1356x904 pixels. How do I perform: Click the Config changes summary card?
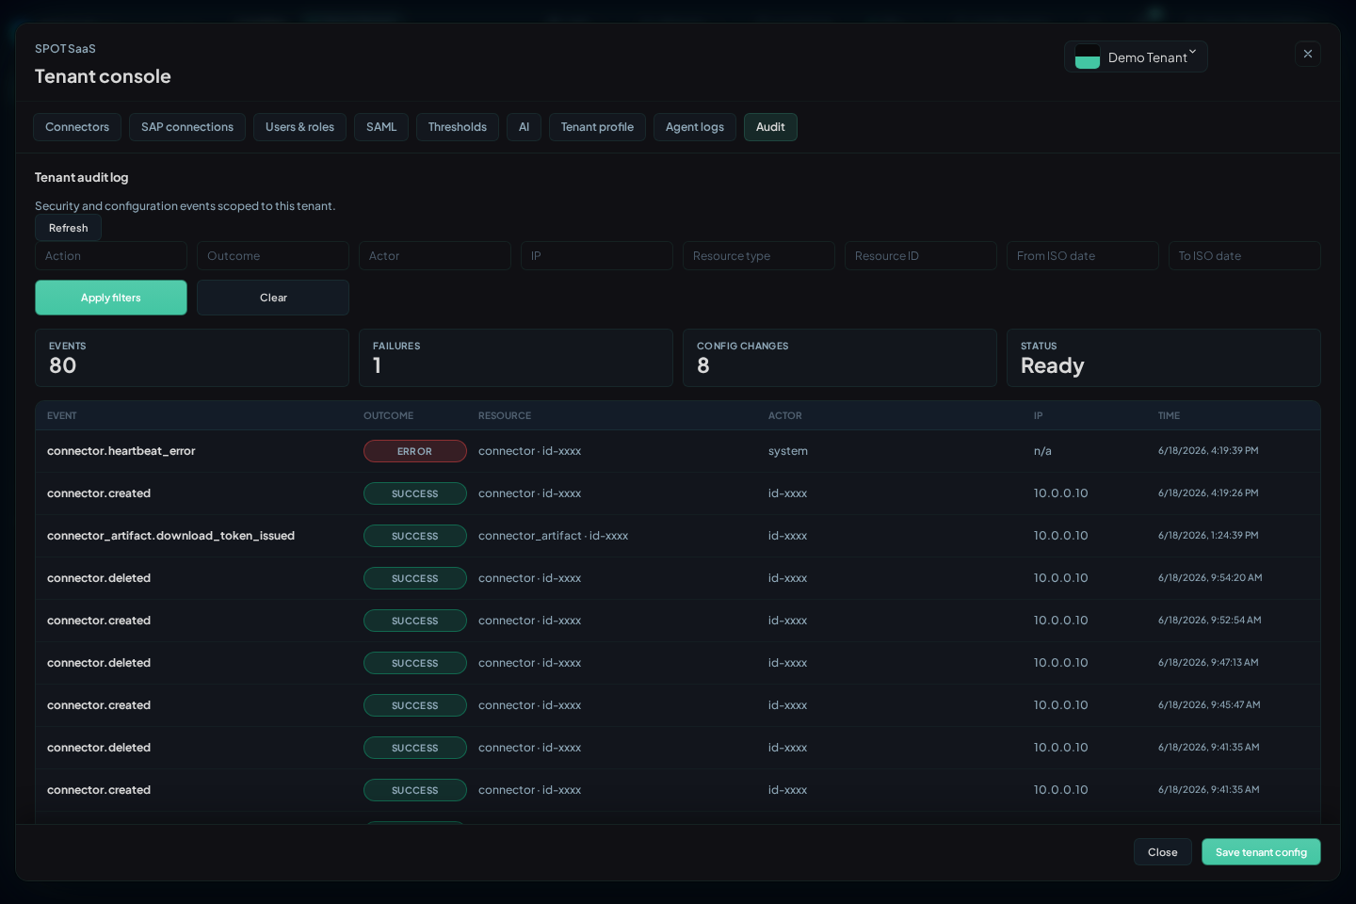[840, 358]
